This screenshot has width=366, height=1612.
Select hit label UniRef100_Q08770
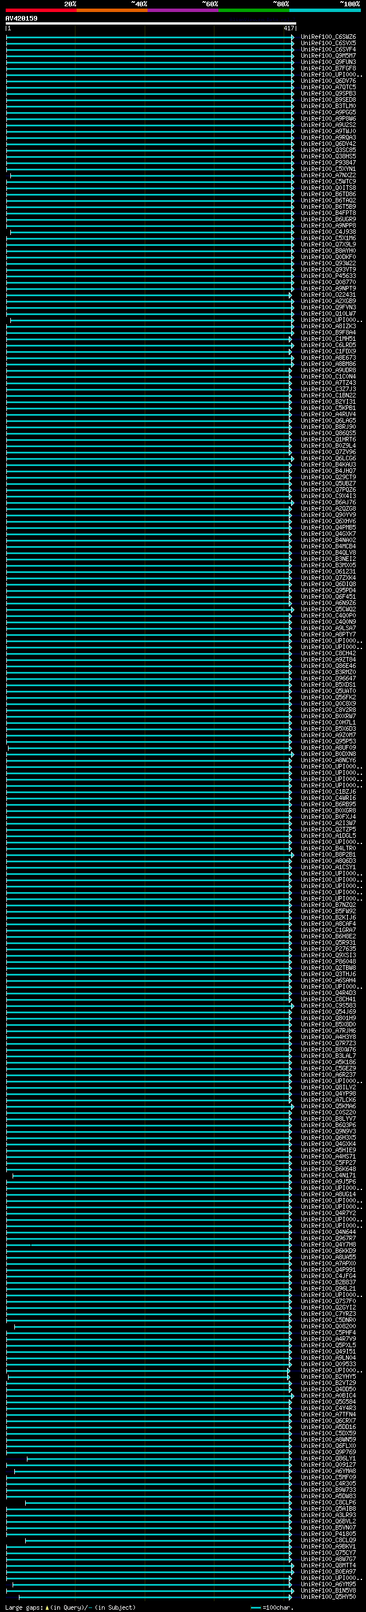pyautogui.click(x=328, y=282)
